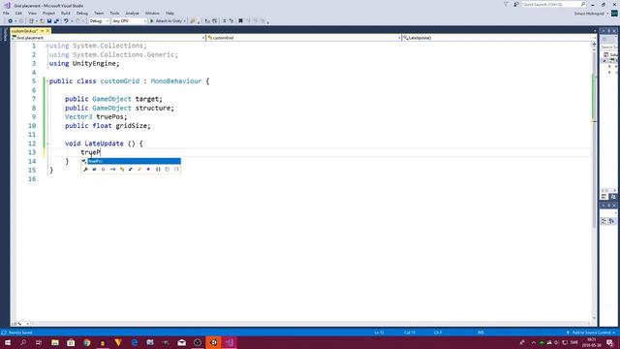Open File Explorer from the taskbar

click(x=55, y=342)
